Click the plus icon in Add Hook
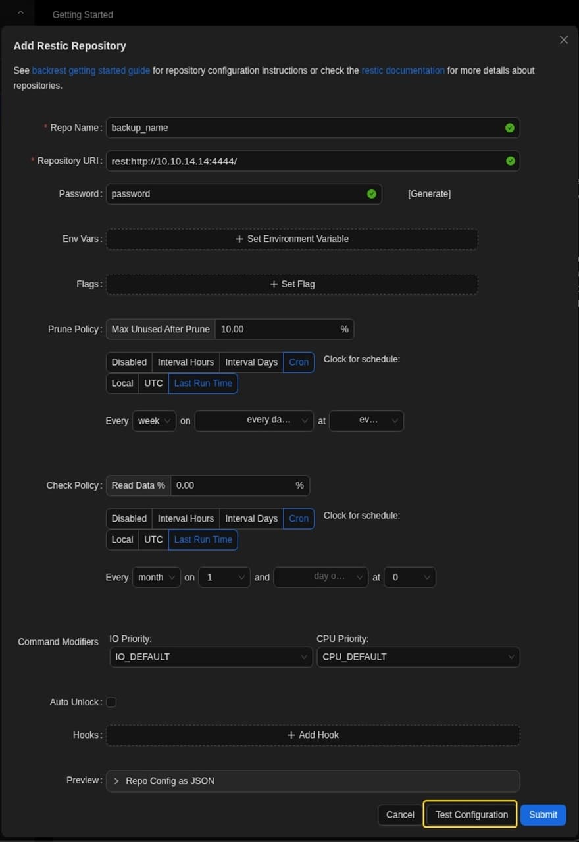Screen dimensions: 579x842 point(291,735)
